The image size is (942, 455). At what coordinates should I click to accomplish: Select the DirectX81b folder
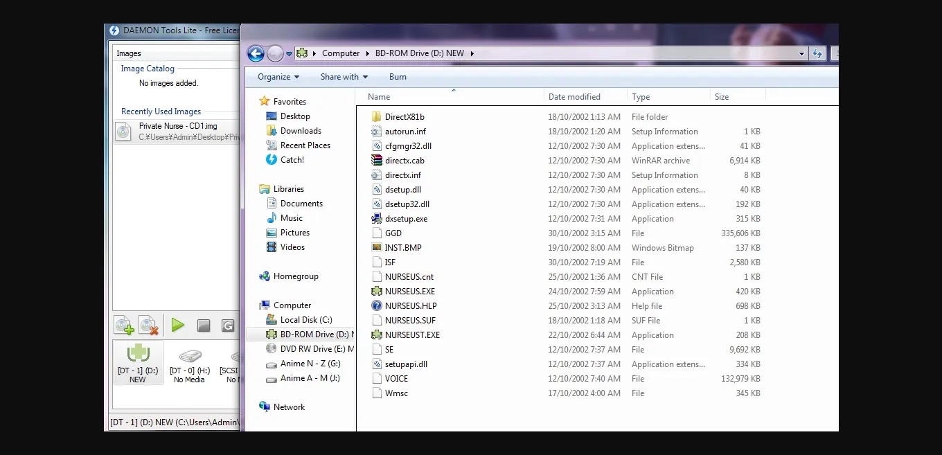[x=404, y=117]
